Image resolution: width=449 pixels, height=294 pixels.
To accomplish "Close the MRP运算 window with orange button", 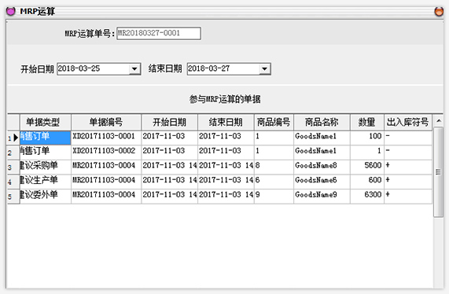I will pyautogui.click(x=439, y=12).
